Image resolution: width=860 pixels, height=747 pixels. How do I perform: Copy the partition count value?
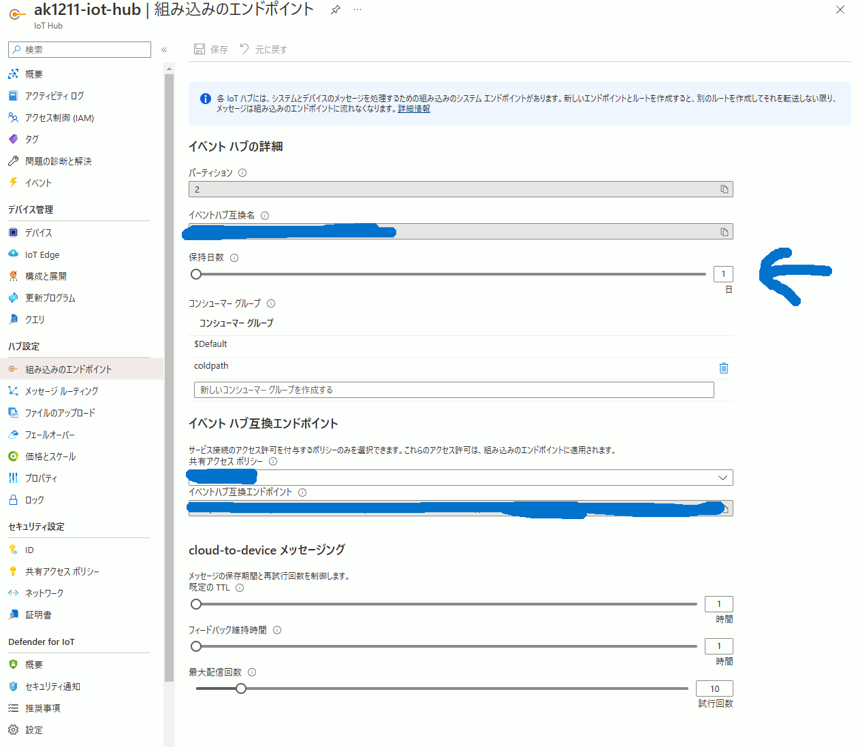(724, 190)
